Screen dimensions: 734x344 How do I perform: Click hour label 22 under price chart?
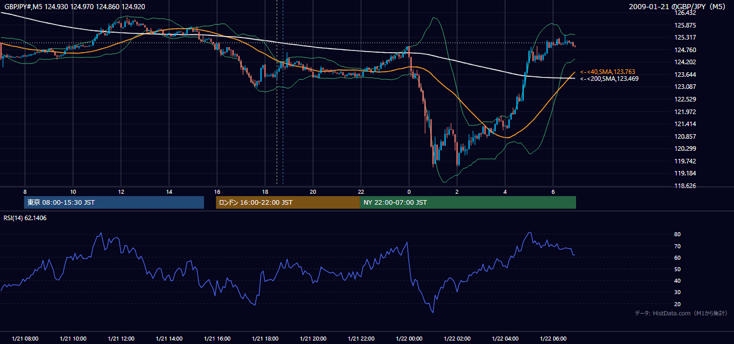coord(361,191)
